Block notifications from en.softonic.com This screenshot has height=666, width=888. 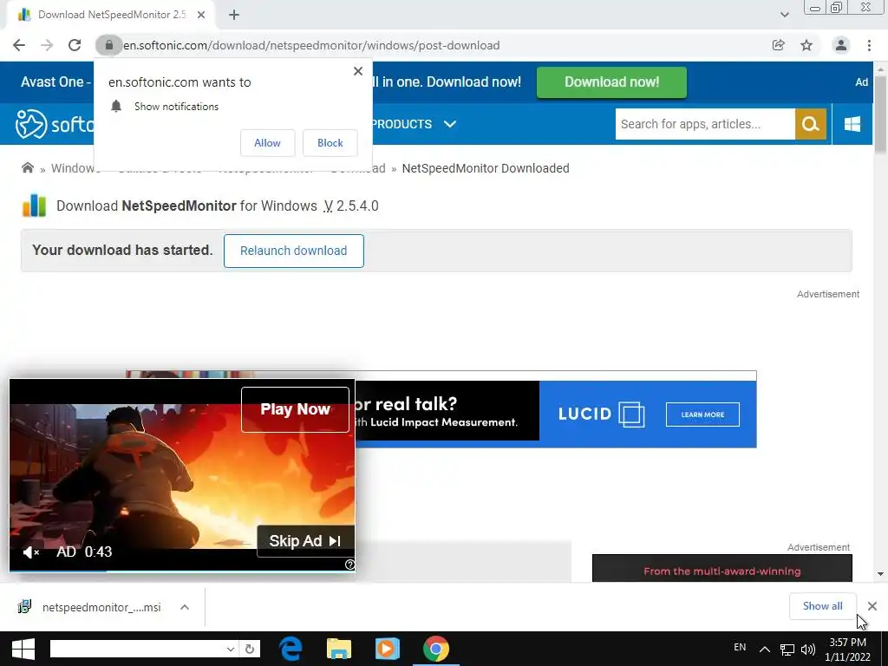click(x=330, y=143)
